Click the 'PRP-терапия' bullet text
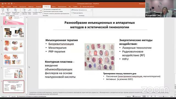This screenshot has width=176, height=99. 57,52
